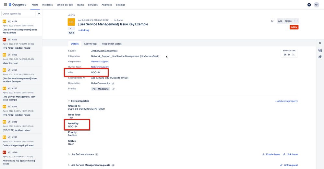Click the Hello Community description text
This screenshot has height=169, width=324.
pos(101,83)
